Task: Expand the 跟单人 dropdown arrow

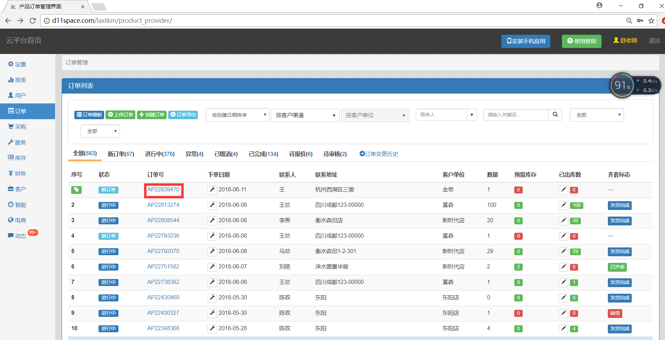Action: (x=472, y=115)
